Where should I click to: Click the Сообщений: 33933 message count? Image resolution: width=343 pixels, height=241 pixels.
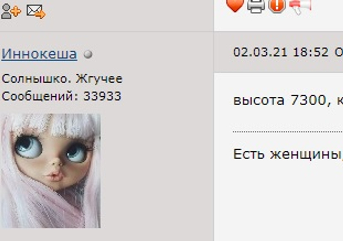pyautogui.click(x=61, y=96)
